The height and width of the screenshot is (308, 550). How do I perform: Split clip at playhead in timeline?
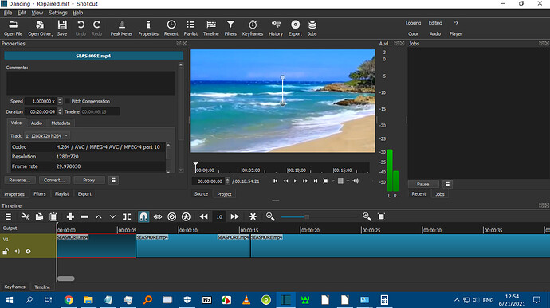127,217
